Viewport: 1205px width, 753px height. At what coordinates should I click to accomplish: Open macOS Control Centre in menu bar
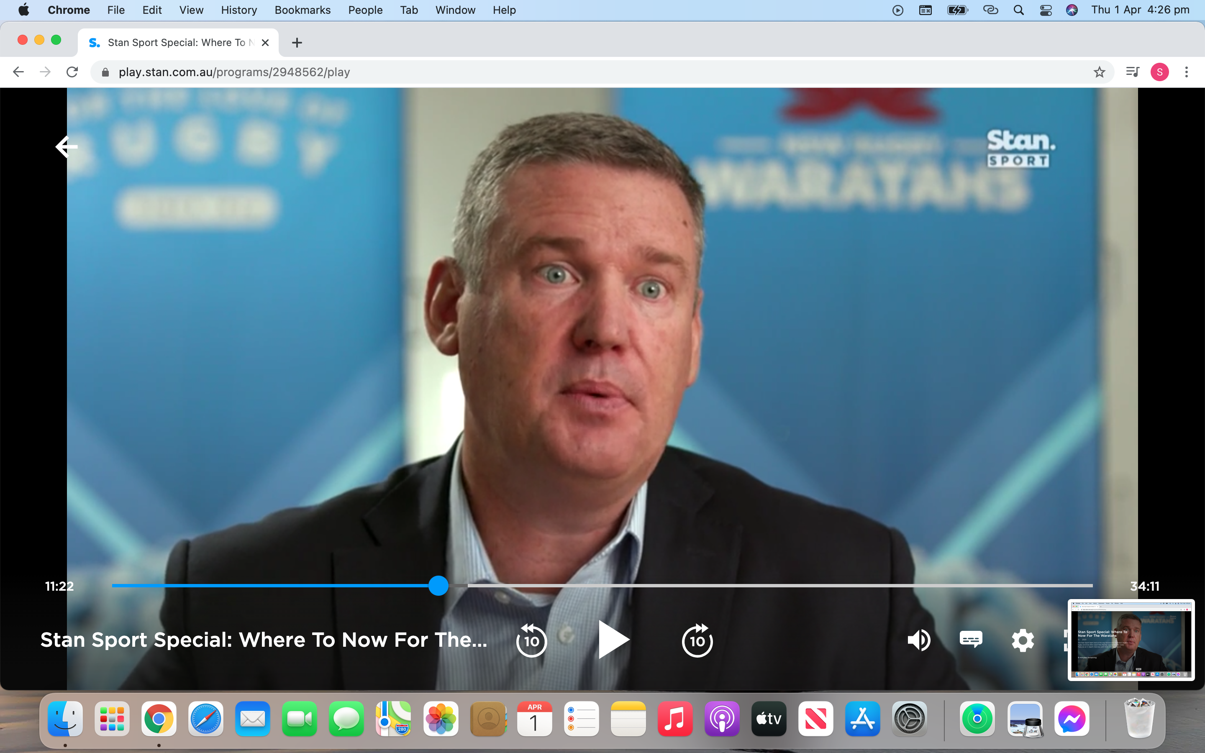click(x=1046, y=10)
